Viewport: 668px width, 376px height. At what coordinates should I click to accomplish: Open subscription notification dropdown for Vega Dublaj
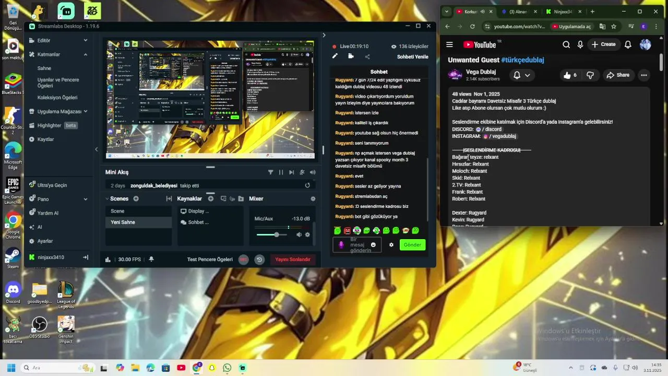(x=522, y=75)
